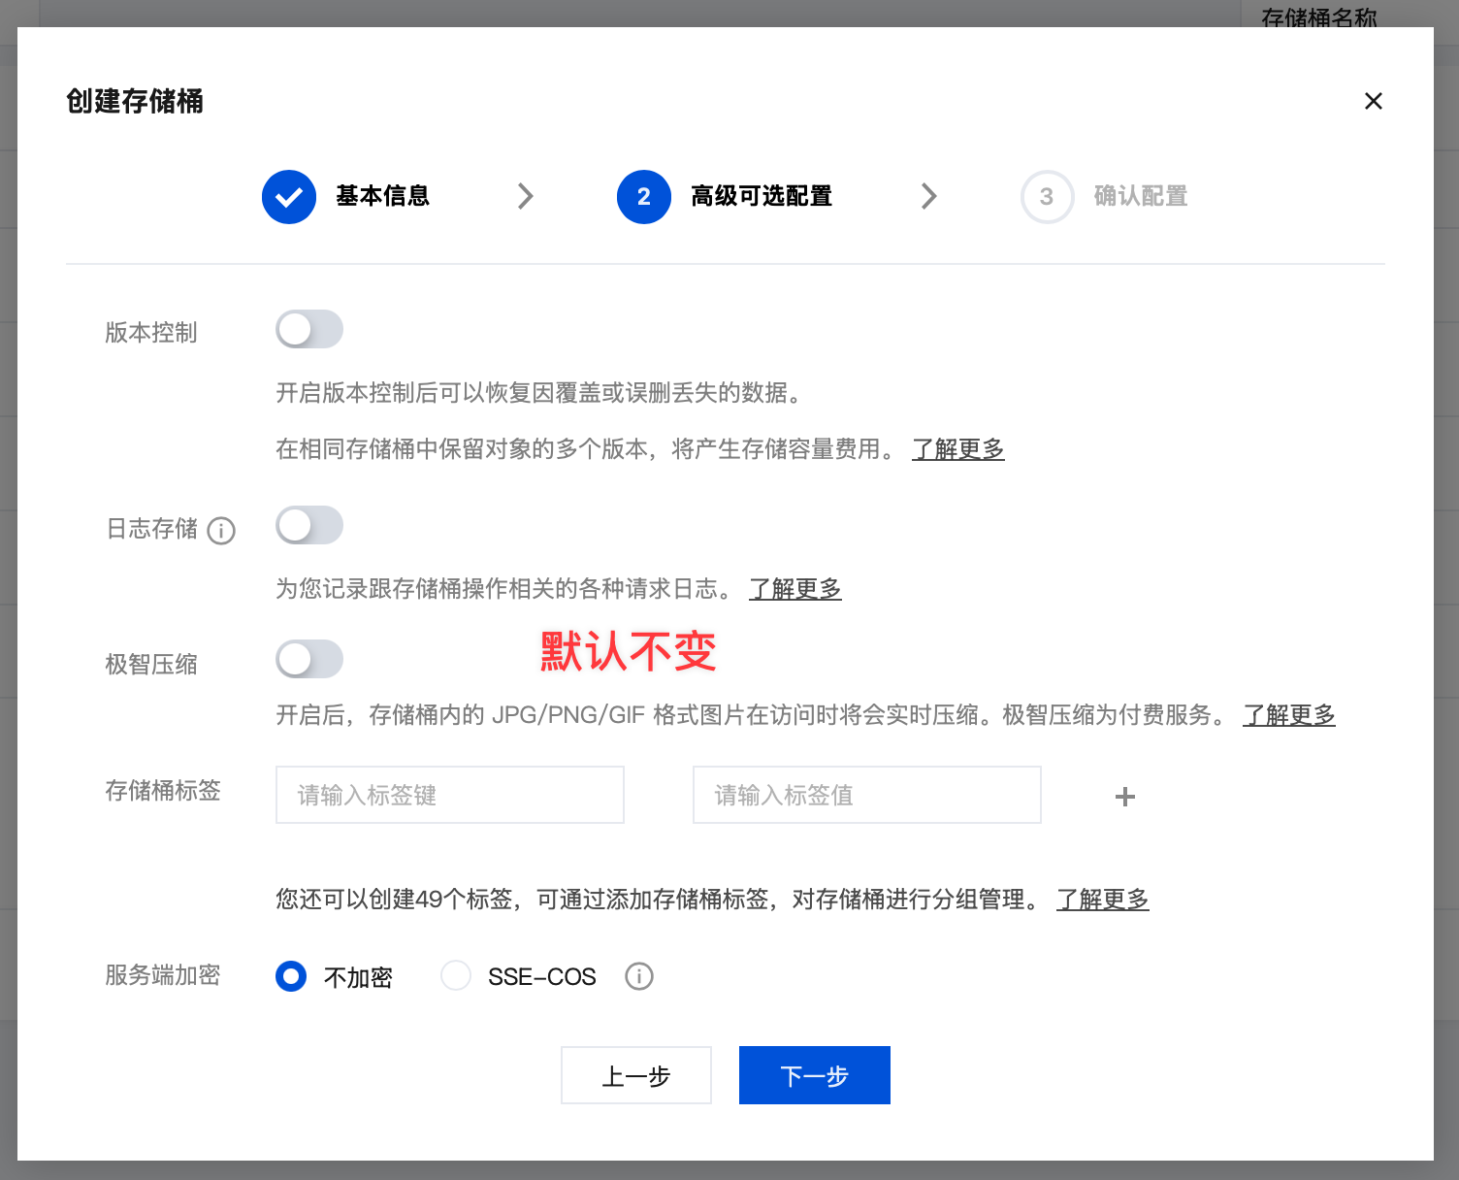Image resolution: width=1459 pixels, height=1180 pixels.
Task: Click 下一步 to proceed
Action: point(814,1075)
